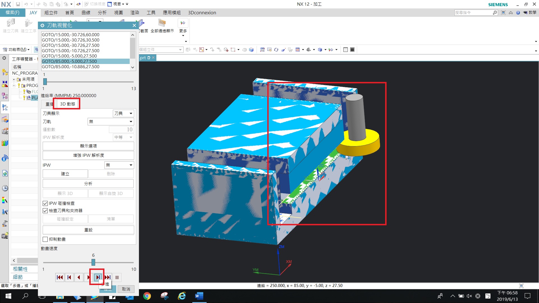The height and width of the screenshot is (303, 539).
Task: Toggle the 檢查刀具和夾持器 checkbox
Action: [x=45, y=211]
